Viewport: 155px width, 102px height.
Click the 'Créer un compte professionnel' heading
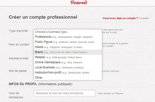click(x=43, y=17)
